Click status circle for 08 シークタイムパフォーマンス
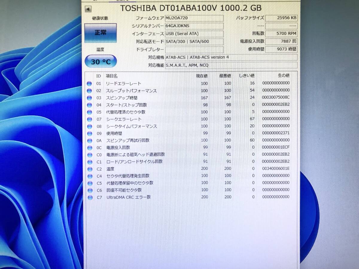The width and height of the screenshot is (359, 269). 89,126
